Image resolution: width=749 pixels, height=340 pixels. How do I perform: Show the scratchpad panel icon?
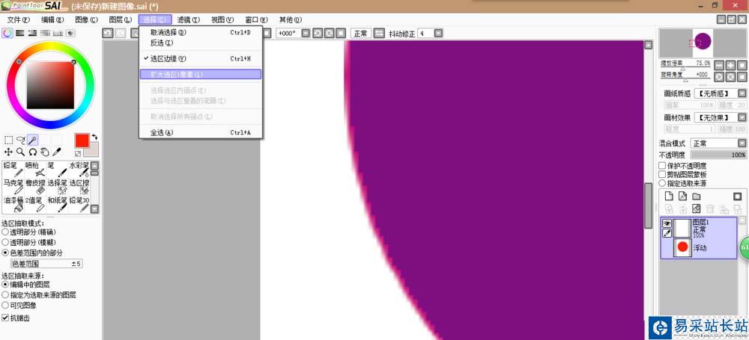(x=70, y=33)
